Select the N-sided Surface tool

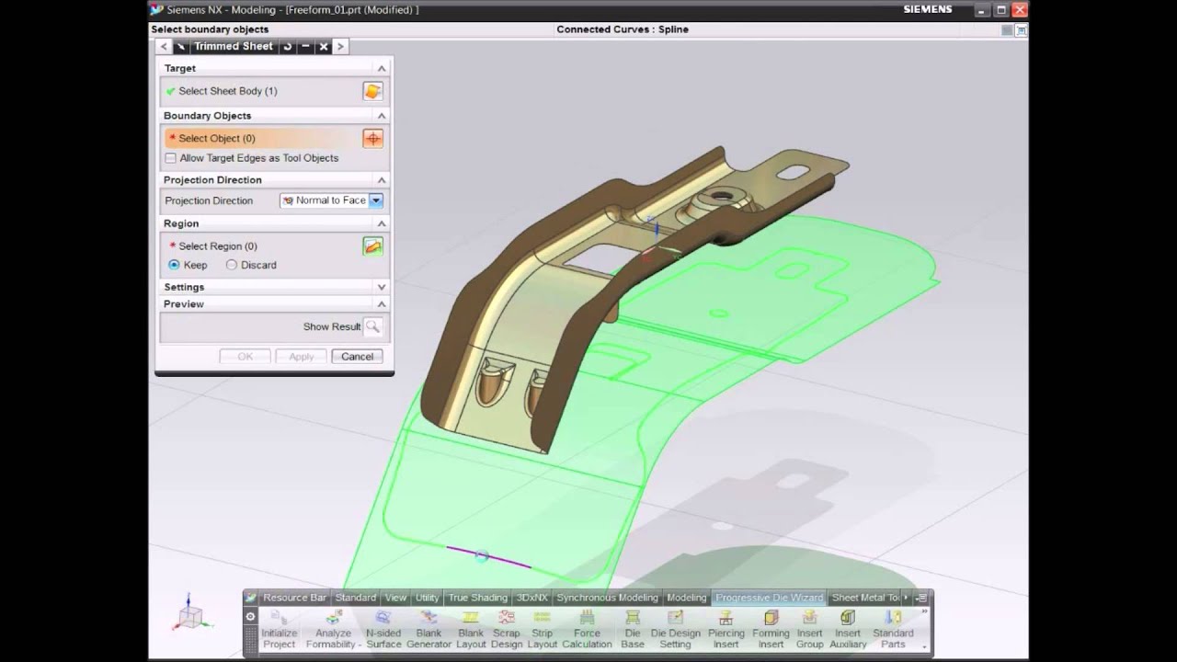click(383, 628)
